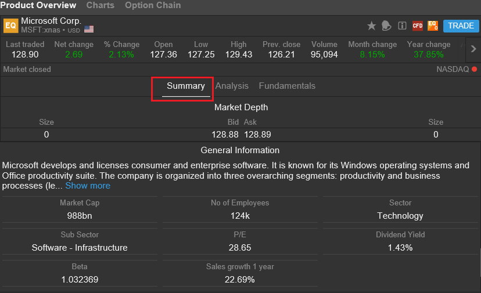The image size is (481, 293).
Task: Click Dividend Yield value 1.43%
Action: click(x=400, y=248)
